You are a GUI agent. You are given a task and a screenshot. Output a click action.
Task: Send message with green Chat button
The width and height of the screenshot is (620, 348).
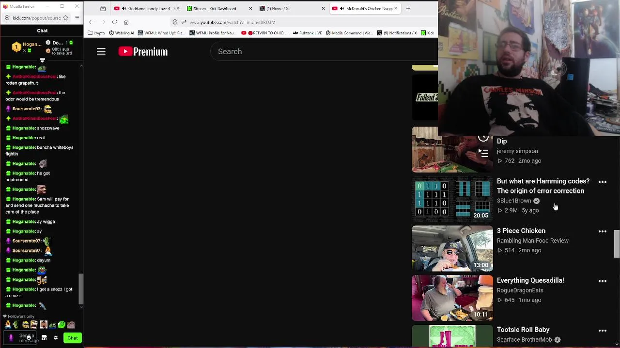pyautogui.click(x=72, y=338)
